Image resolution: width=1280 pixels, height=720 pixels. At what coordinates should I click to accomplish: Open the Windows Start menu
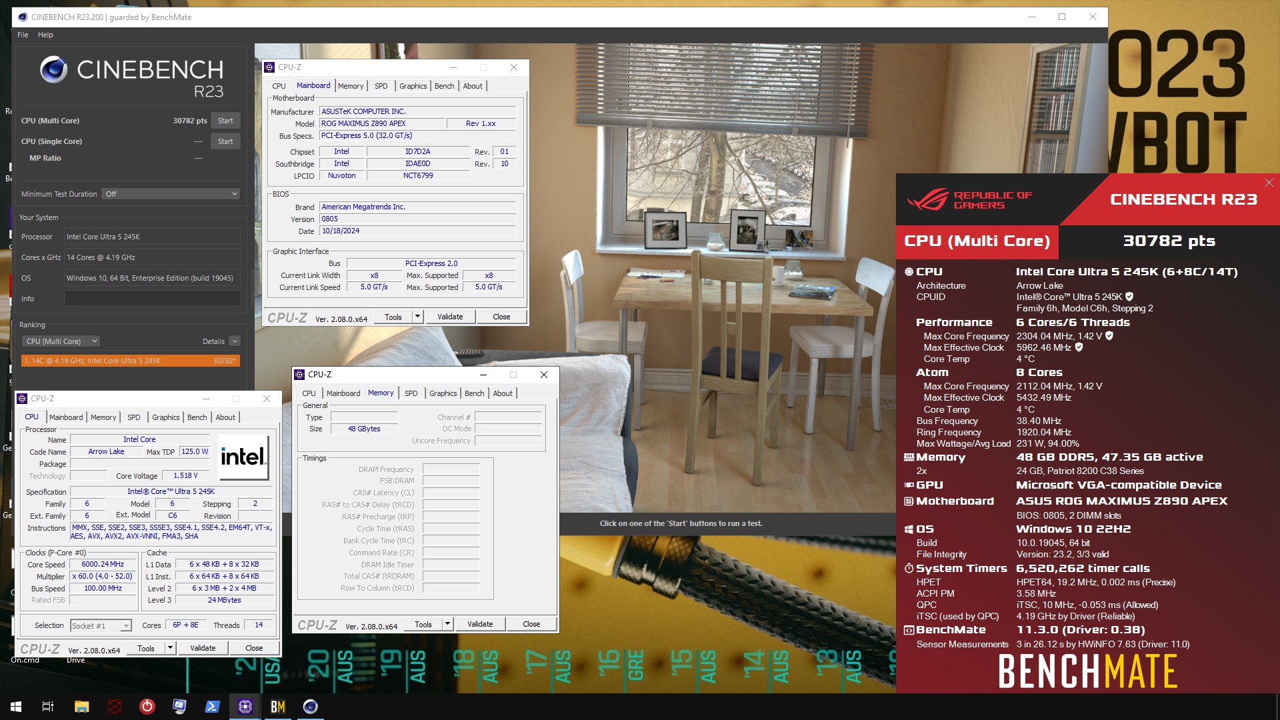coord(16,707)
